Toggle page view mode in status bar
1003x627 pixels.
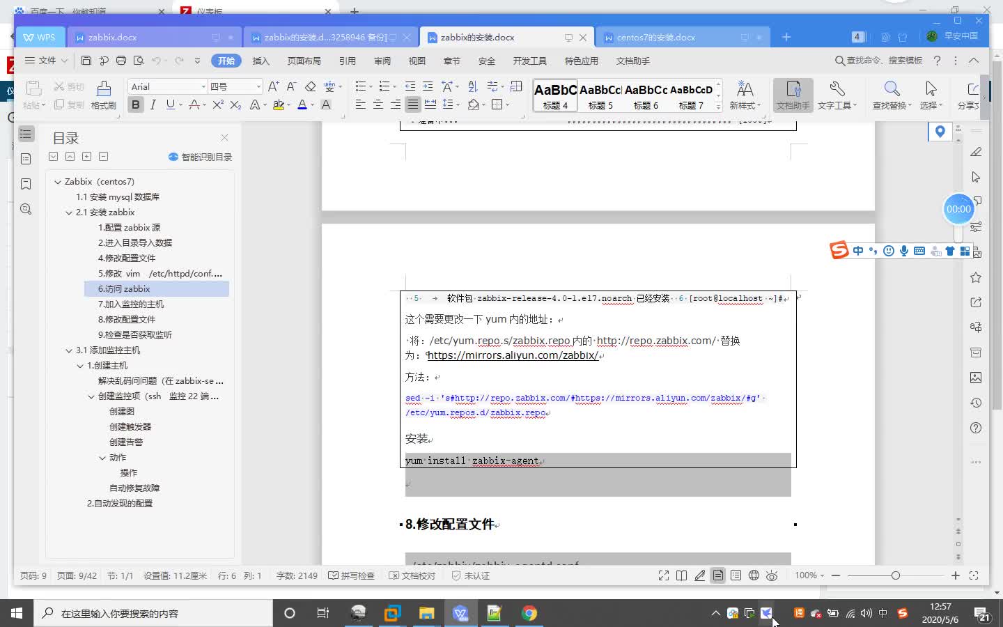pos(717,575)
